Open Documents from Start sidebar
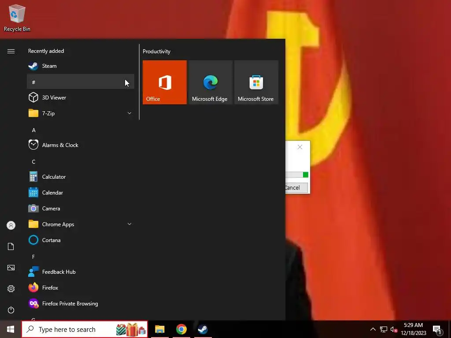 click(x=11, y=246)
